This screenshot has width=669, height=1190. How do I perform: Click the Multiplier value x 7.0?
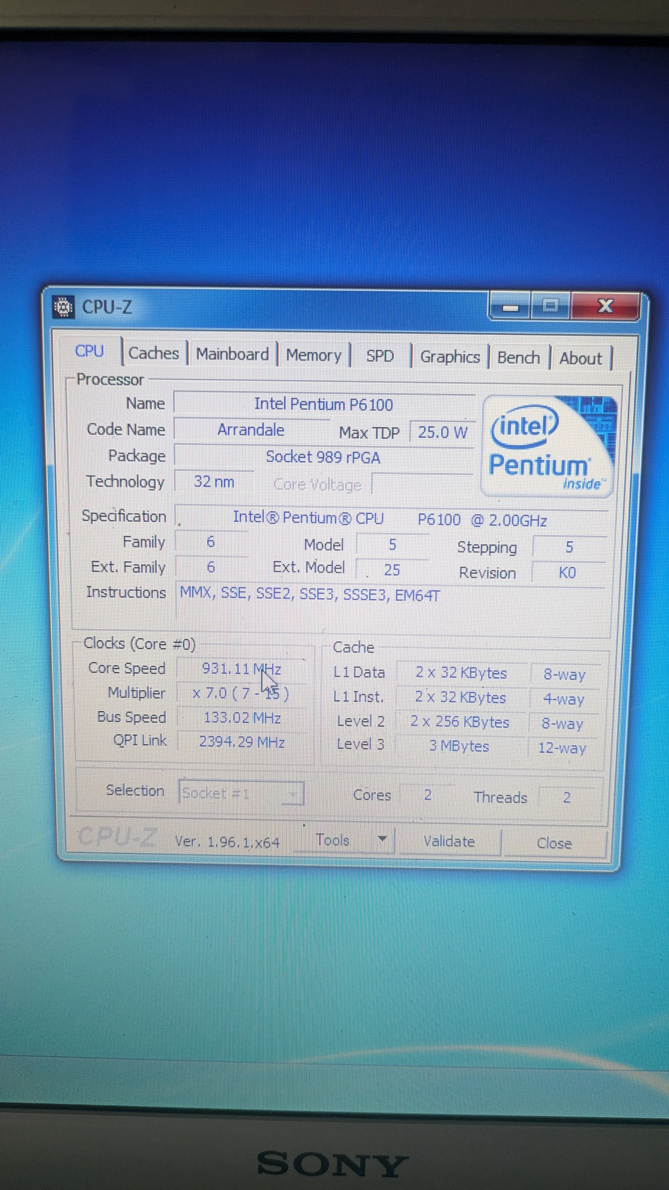pos(241,693)
